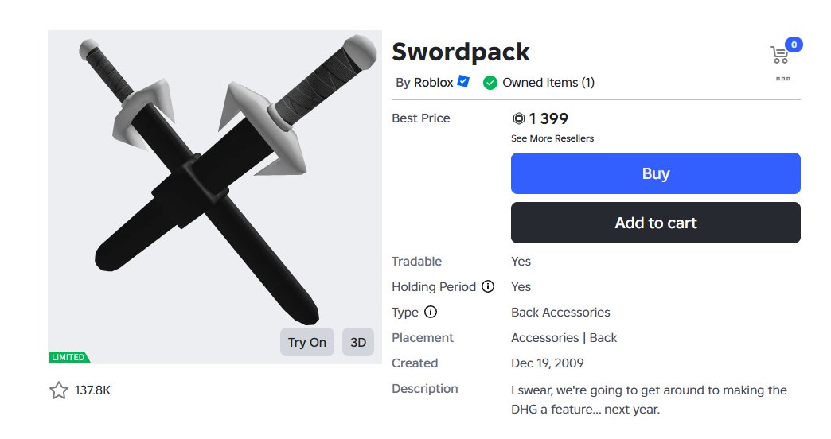Click the Buy button
831x439 pixels.
click(656, 173)
